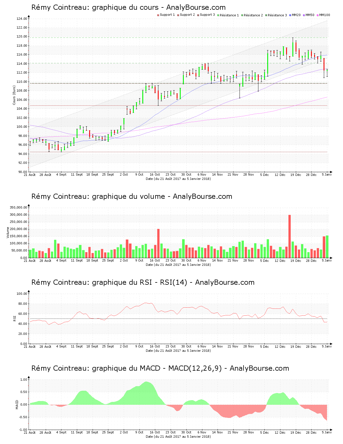Click the 80.00 tick on RSI chart
343x444 pixels.
click(x=23, y=304)
